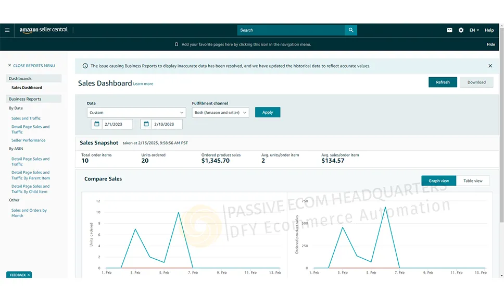Open the hamburger navigation menu
This screenshot has height=302, width=504.
click(x=7, y=30)
